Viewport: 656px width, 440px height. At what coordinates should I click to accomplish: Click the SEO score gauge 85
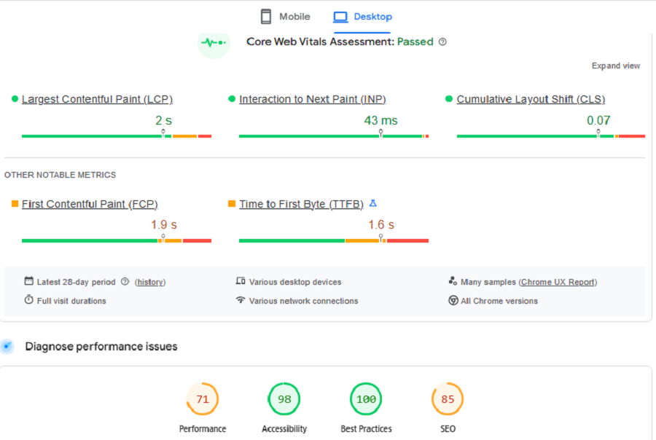pyautogui.click(x=448, y=399)
